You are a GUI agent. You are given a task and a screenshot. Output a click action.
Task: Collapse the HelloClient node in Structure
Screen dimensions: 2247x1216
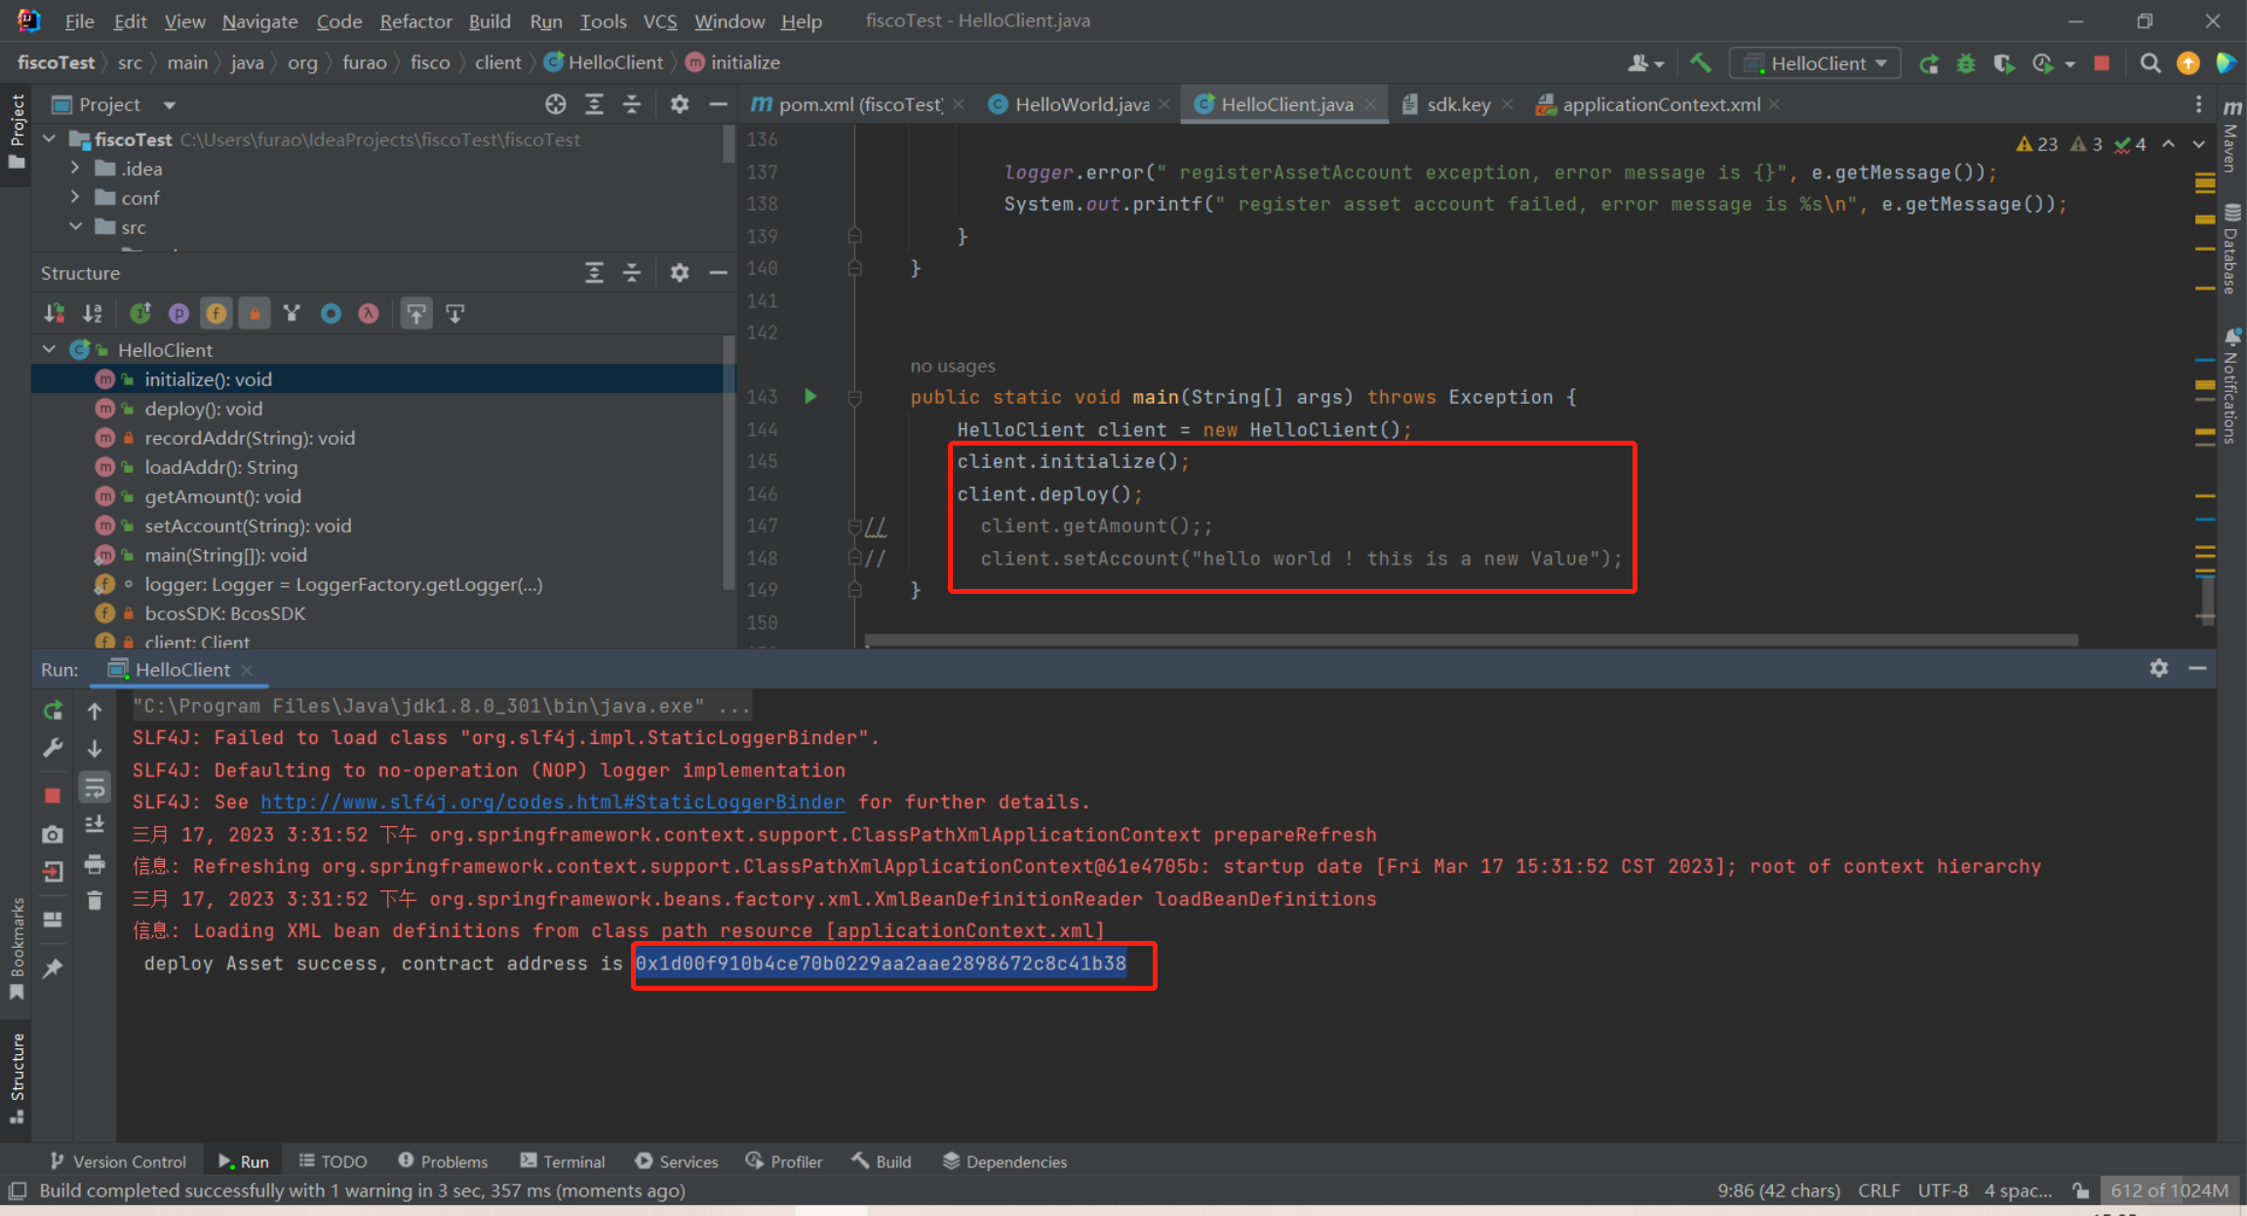point(50,349)
